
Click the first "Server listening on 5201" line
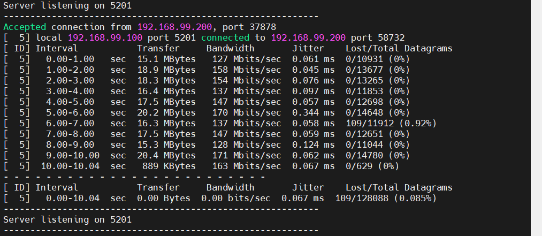(x=67, y=5)
